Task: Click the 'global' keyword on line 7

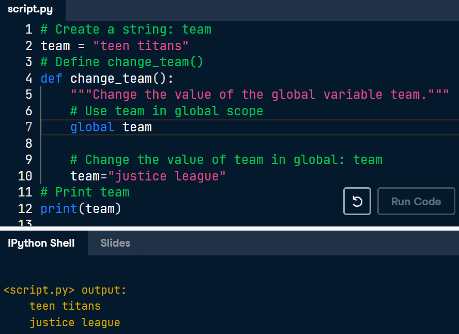Action: (92, 127)
